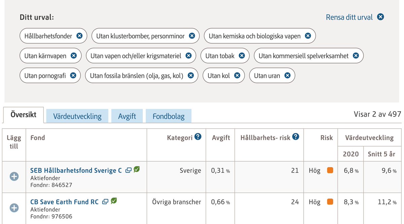Click the Fond column header
The width and height of the screenshot is (404, 224).
tap(38, 137)
